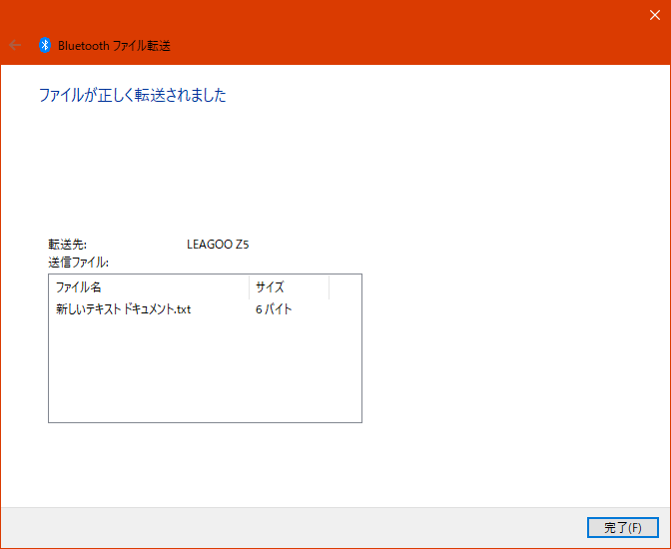Click the back arrow in the header
Image resolution: width=671 pixels, height=549 pixels.
tap(15, 45)
